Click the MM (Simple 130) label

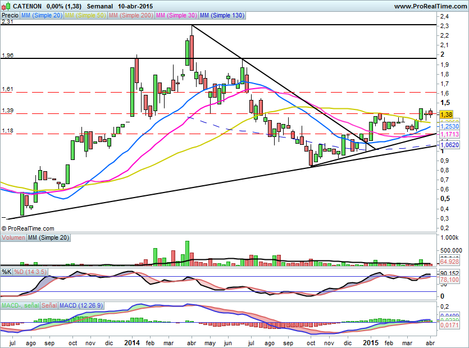(222, 16)
